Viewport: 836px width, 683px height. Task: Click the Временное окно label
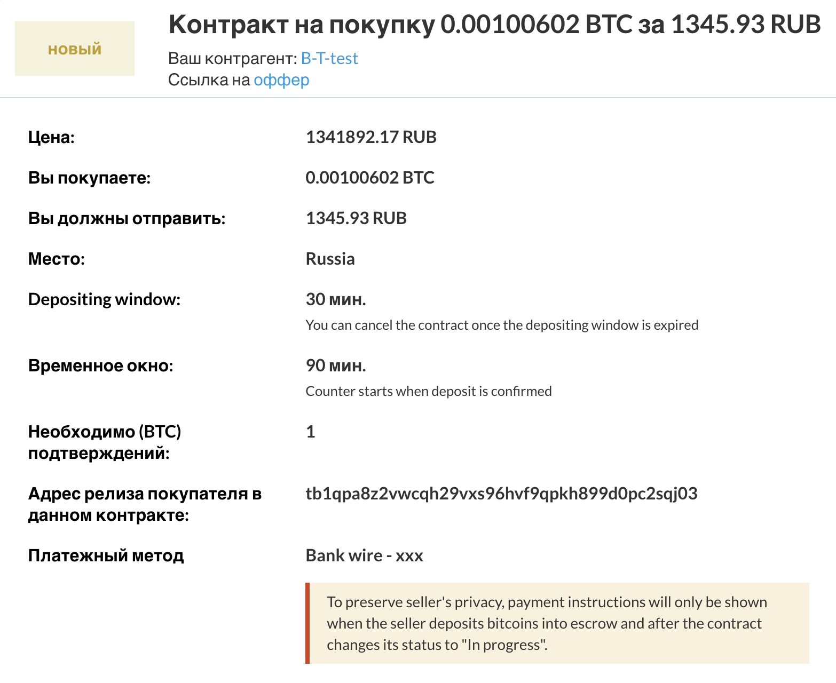click(x=100, y=366)
